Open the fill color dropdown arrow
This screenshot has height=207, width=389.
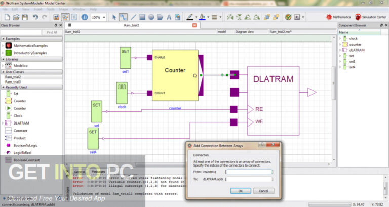tap(208, 17)
